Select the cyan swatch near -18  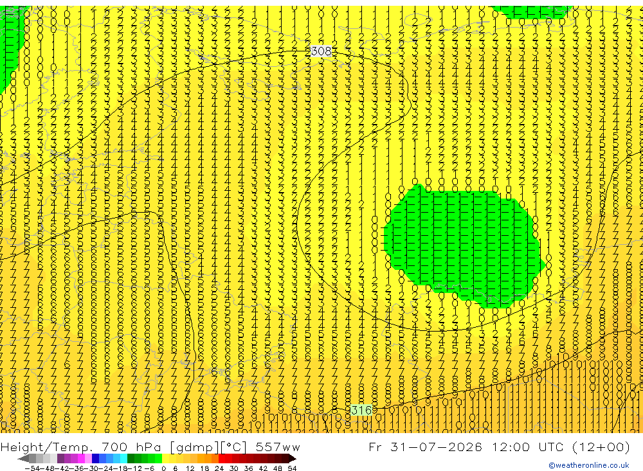123,459
